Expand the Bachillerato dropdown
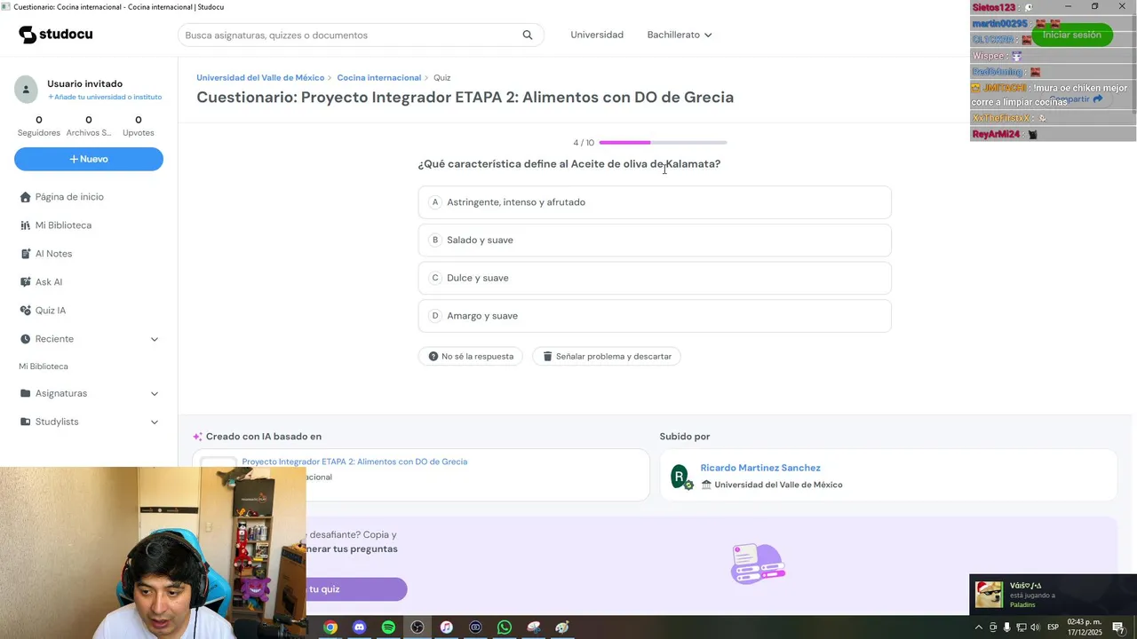This screenshot has width=1137, height=639. click(680, 35)
